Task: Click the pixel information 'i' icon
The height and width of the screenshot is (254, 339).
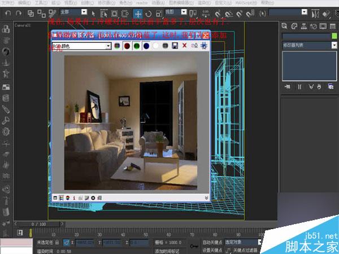Action: point(74,198)
